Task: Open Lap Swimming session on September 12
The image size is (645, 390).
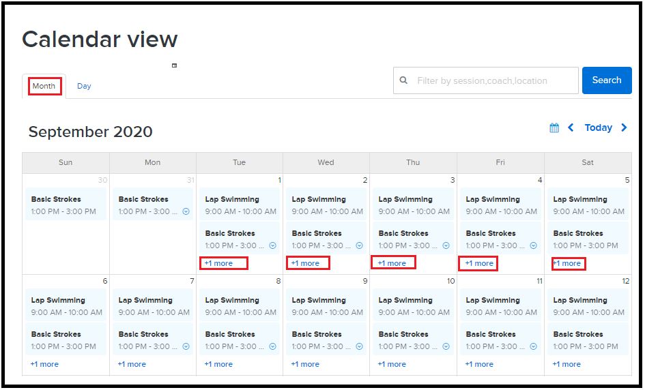Action: [x=588, y=305]
